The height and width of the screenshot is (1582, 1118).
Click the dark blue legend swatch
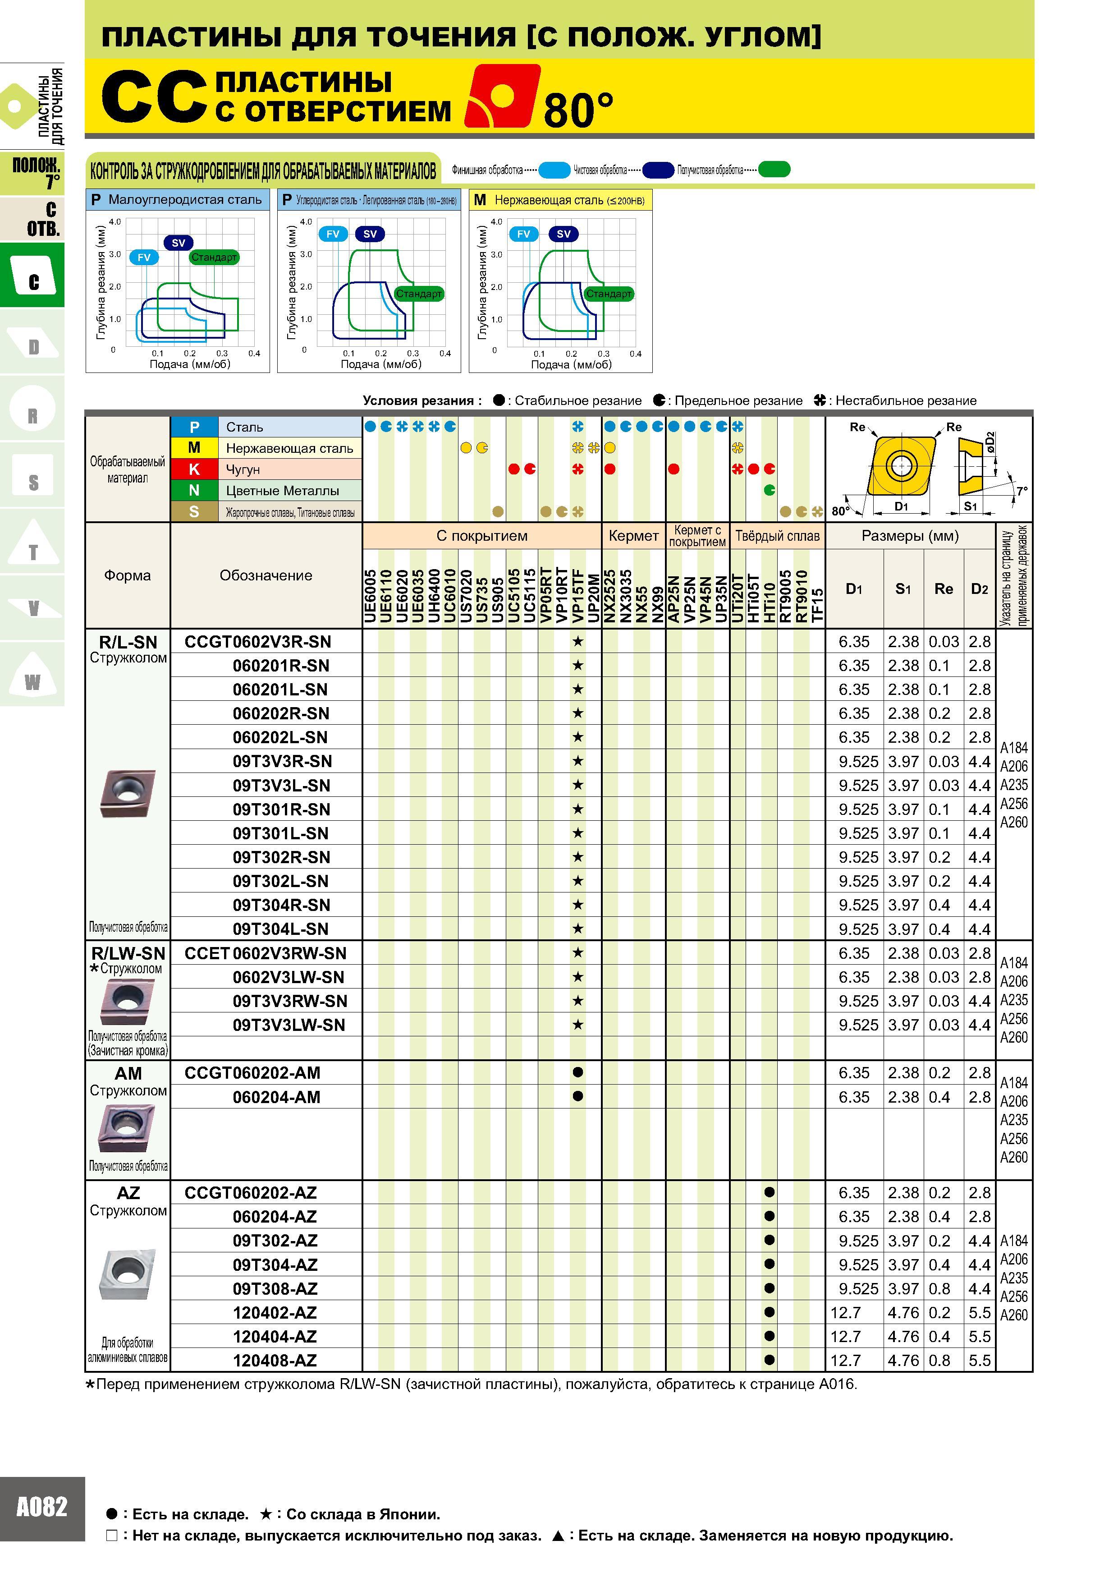658,170
